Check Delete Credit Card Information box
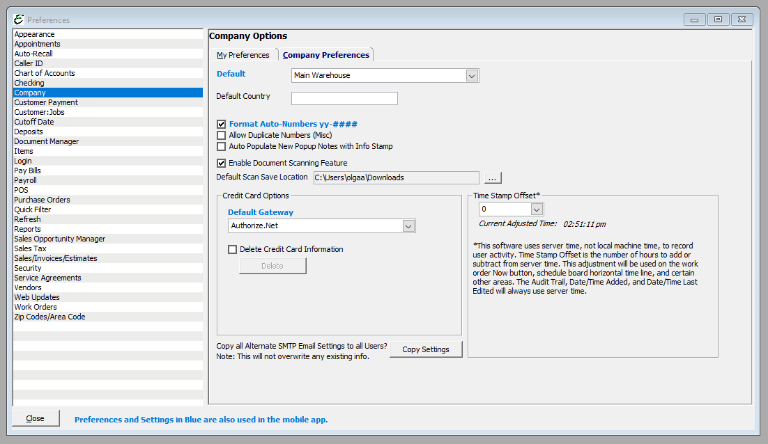 click(x=232, y=249)
